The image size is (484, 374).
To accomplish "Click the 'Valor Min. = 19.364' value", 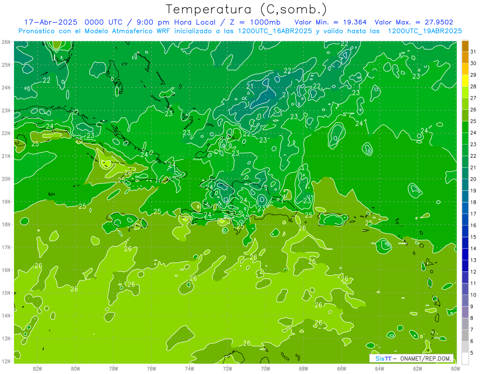I will pyautogui.click(x=330, y=22).
